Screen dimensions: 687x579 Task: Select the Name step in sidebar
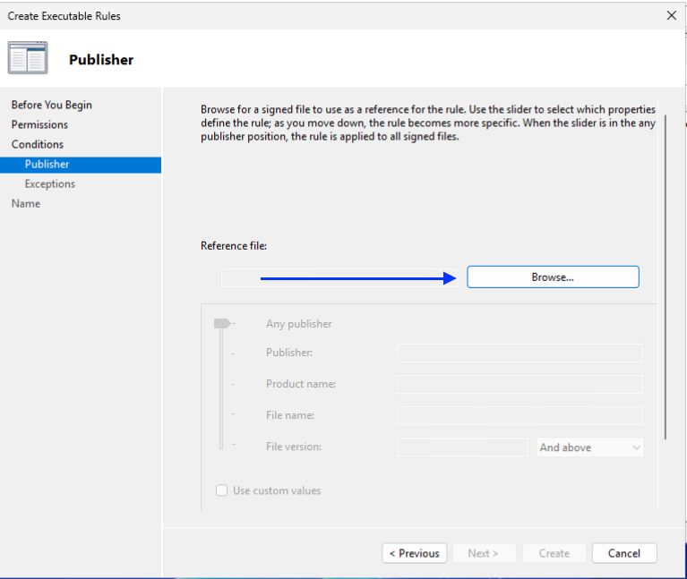[x=26, y=203]
